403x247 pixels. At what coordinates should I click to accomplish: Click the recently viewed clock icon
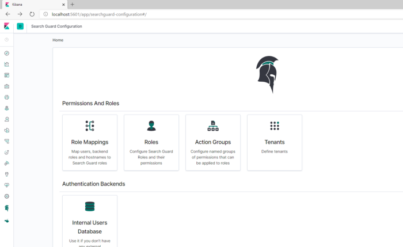(x=7, y=40)
